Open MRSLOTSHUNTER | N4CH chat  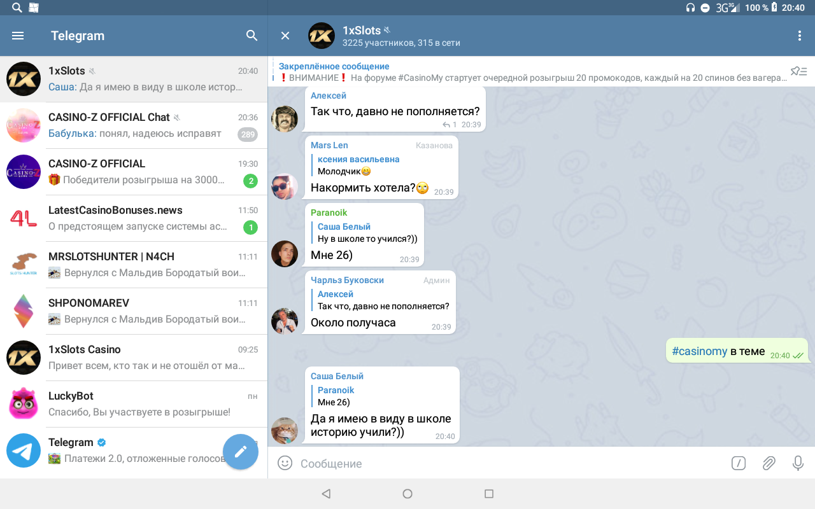coord(134,265)
